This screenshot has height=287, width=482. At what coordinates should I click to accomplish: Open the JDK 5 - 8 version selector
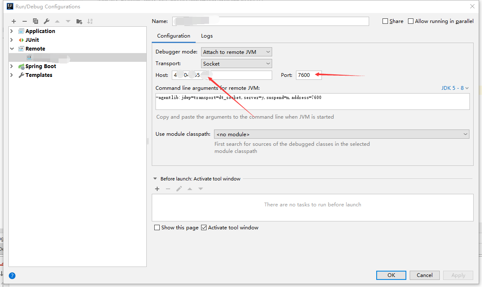pos(455,88)
